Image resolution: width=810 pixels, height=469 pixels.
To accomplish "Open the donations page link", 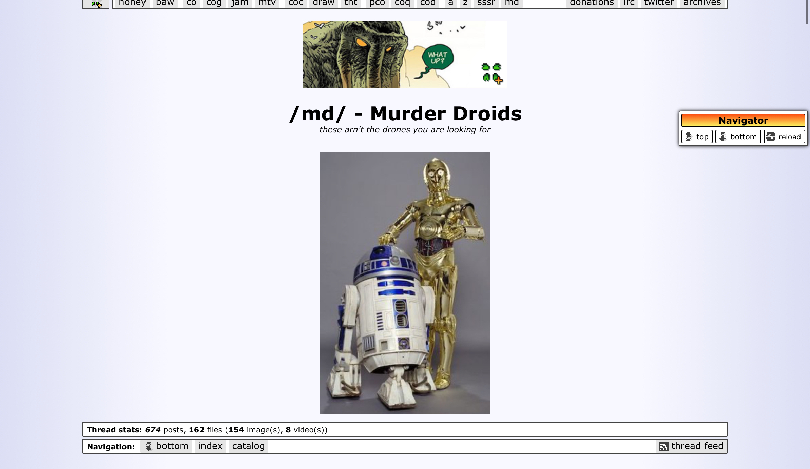I will 592,3.
